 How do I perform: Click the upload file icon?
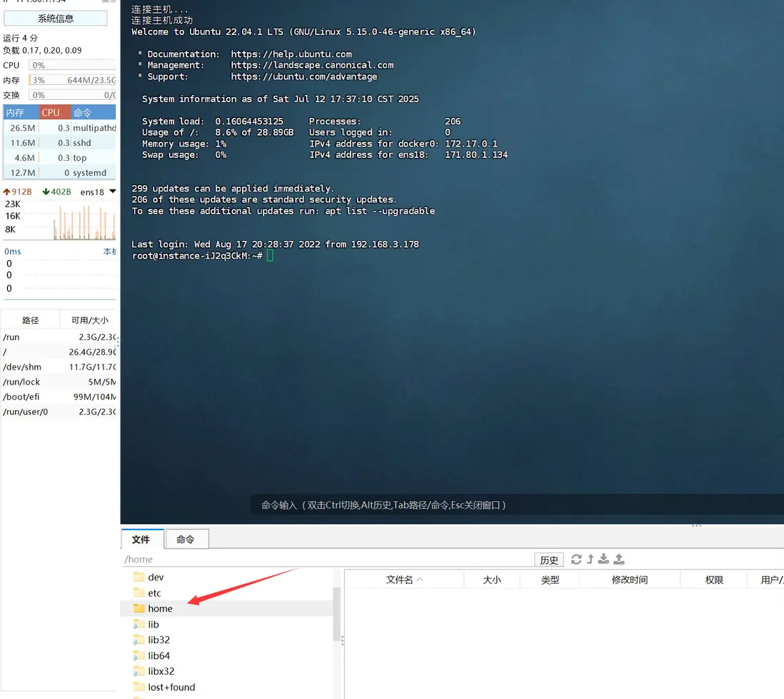619,559
